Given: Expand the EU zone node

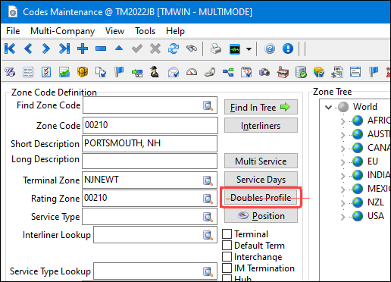Looking at the screenshot, I should point(343,162).
